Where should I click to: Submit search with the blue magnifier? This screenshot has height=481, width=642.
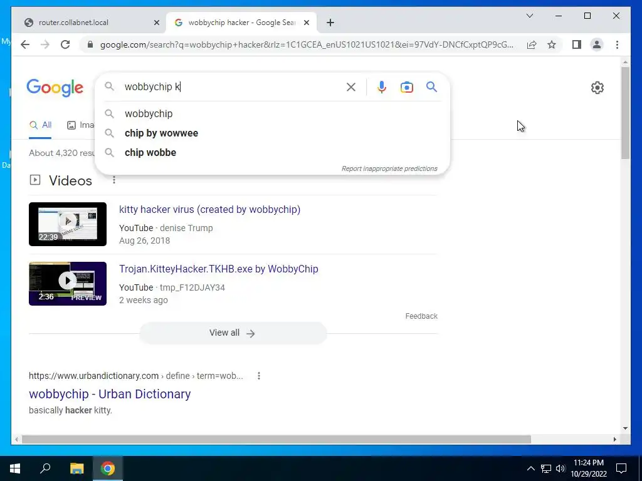pos(431,86)
